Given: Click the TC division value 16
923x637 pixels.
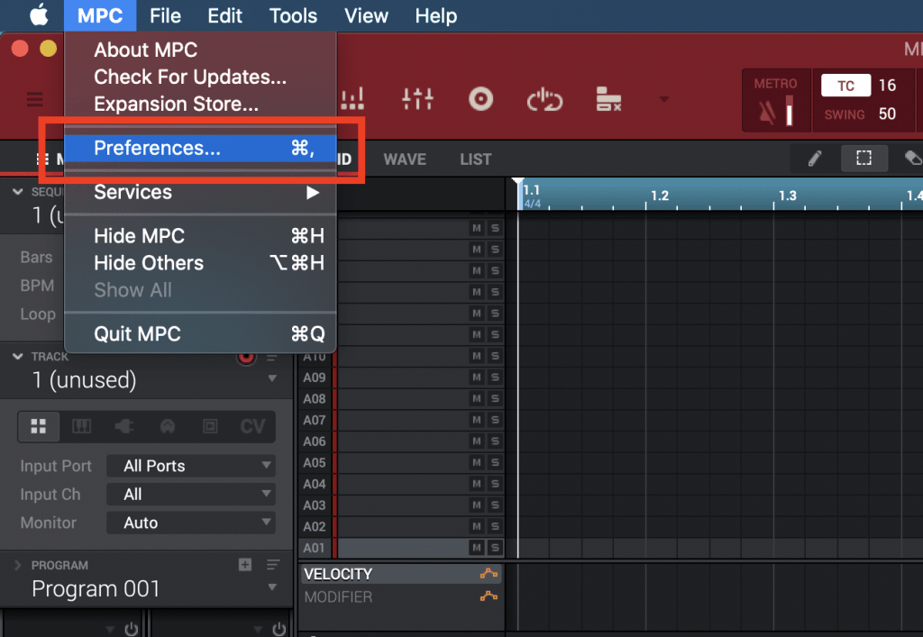Looking at the screenshot, I should pos(887,86).
